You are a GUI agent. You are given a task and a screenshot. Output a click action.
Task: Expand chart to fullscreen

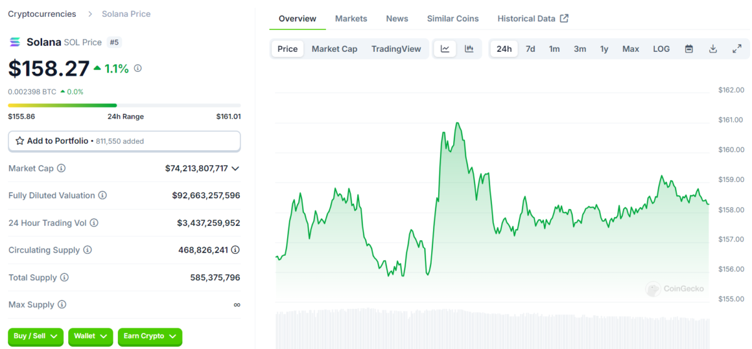(x=737, y=49)
